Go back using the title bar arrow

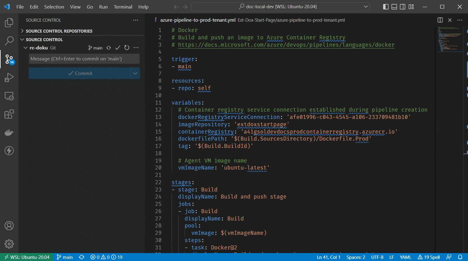pyautogui.click(x=176, y=7)
